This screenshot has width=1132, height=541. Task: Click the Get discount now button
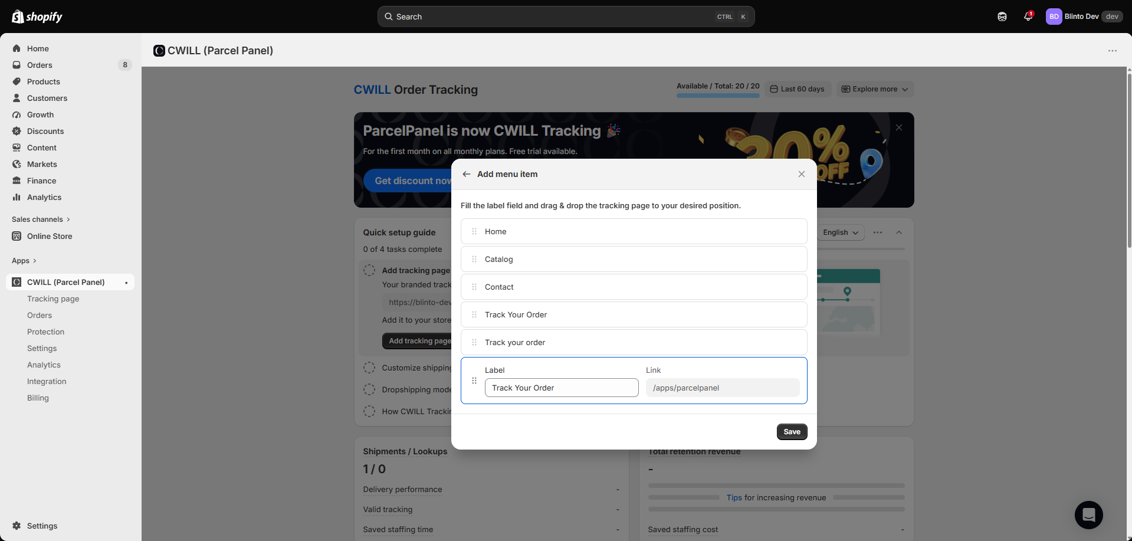click(408, 181)
